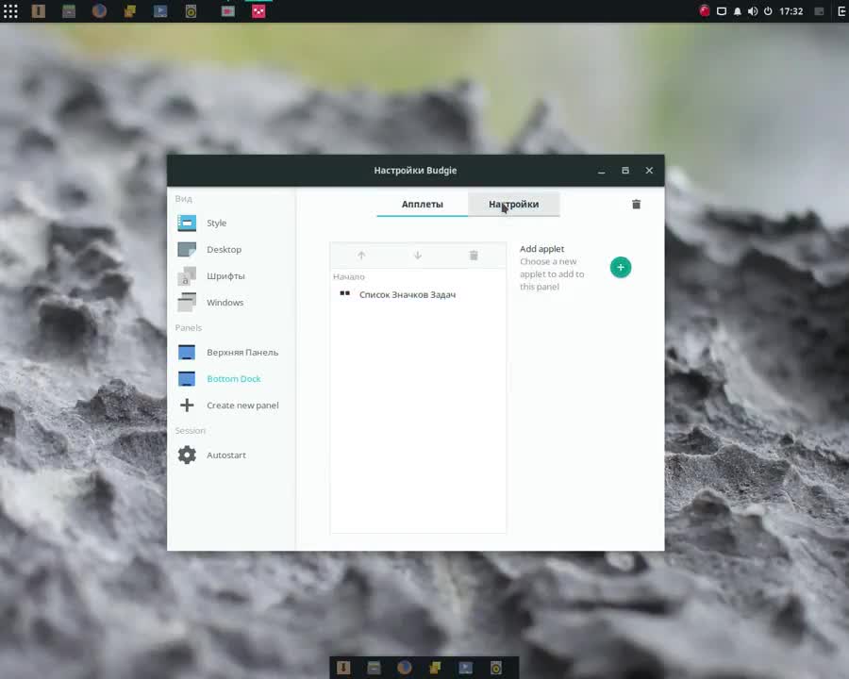The width and height of the screenshot is (849, 679).
Task: Switch to the Настройки tab
Action: point(513,204)
